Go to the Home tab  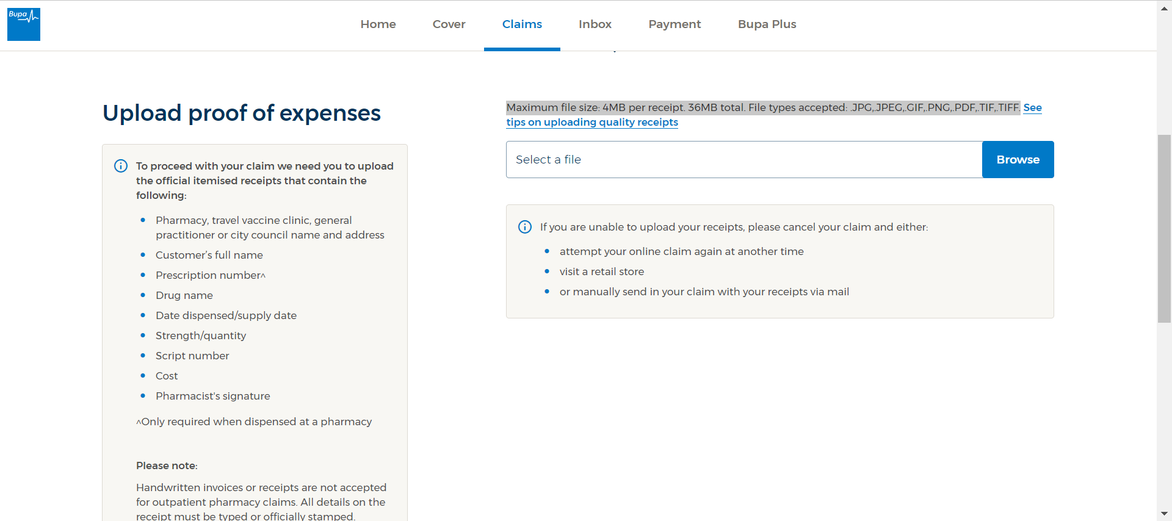(378, 24)
